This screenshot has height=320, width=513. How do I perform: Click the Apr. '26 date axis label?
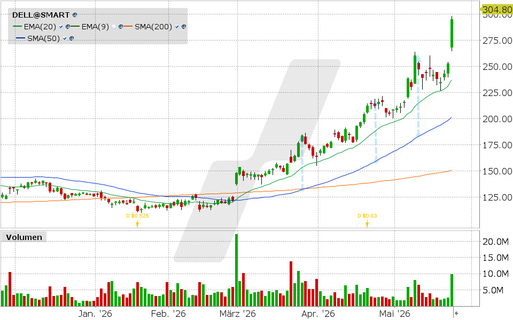click(x=318, y=314)
